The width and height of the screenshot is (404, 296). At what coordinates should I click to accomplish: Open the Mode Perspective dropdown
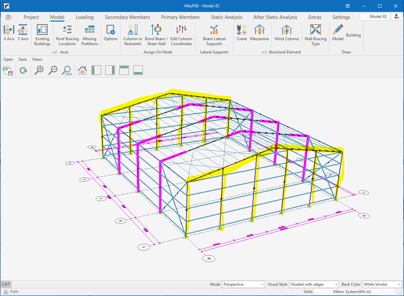244,284
